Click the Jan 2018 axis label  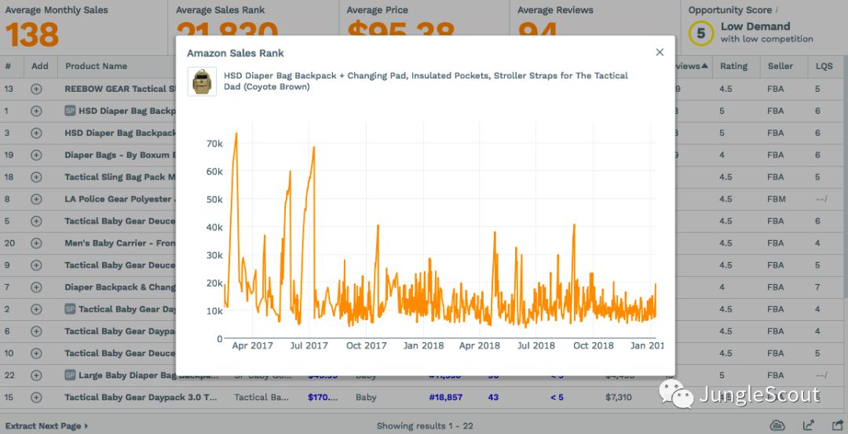423,346
